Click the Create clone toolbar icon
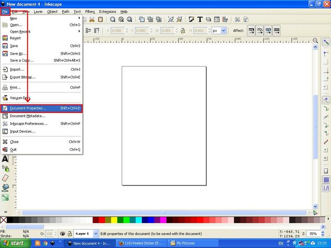Image resolution: width=331 pixels, height=248 pixels. [150, 20]
